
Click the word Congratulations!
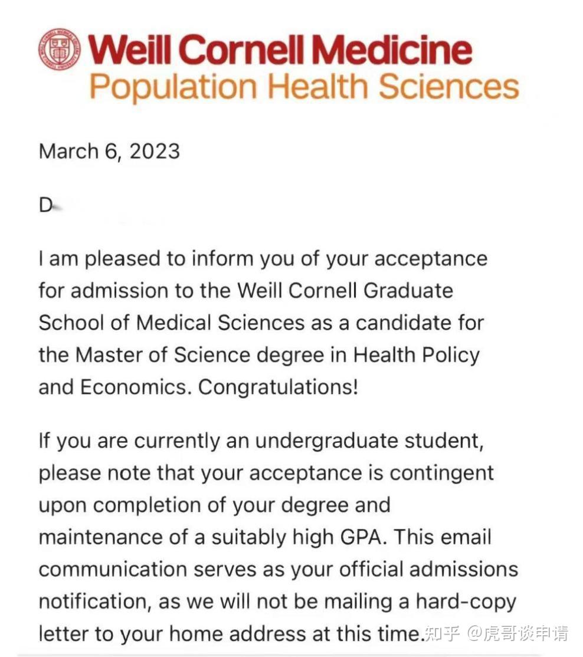pos(278,387)
